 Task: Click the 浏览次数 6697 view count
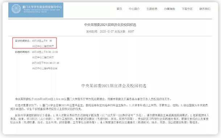coord(124,31)
